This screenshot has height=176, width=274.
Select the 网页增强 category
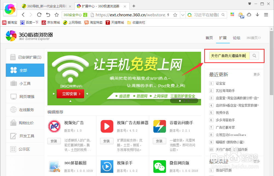tap(25, 96)
